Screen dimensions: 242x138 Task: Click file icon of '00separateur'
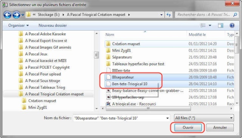pyautogui.click(x=109, y=77)
